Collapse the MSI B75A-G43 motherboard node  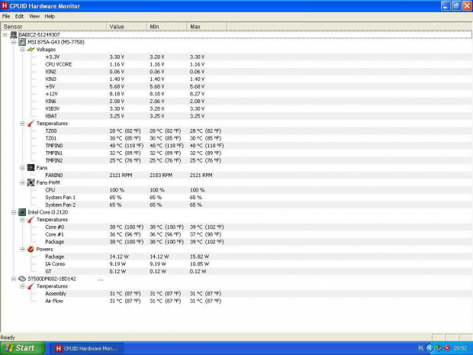[14, 42]
